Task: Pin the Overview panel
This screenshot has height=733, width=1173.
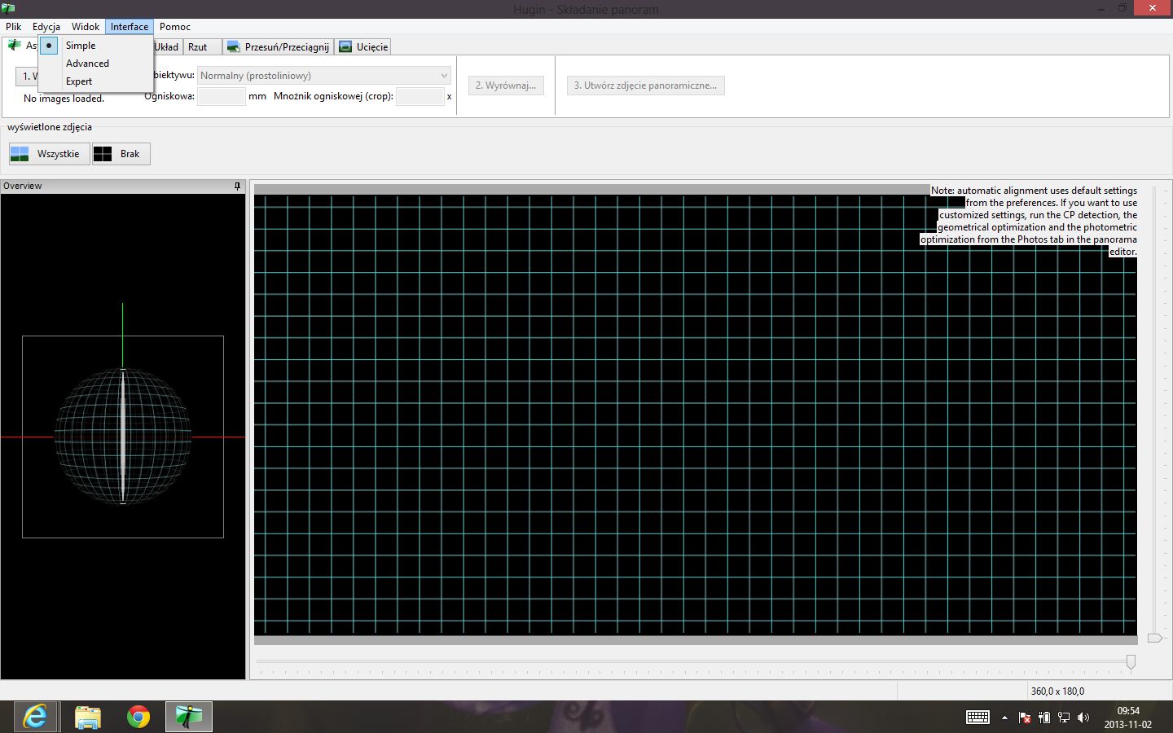Action: [x=237, y=187]
